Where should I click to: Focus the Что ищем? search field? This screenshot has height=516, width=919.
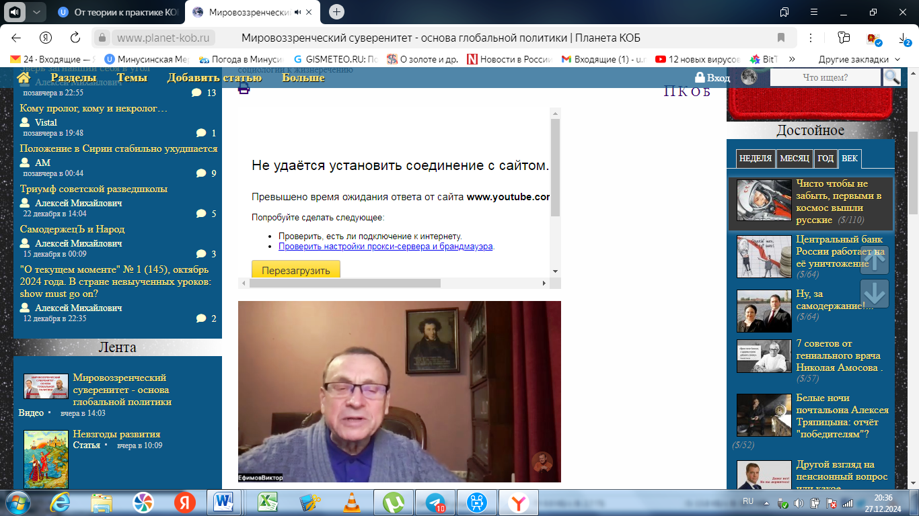point(825,78)
